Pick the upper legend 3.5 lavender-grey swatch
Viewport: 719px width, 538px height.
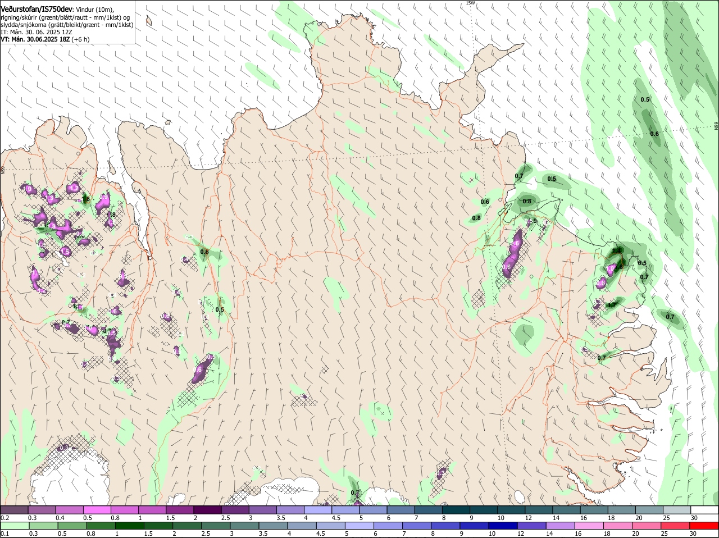tap(290, 510)
